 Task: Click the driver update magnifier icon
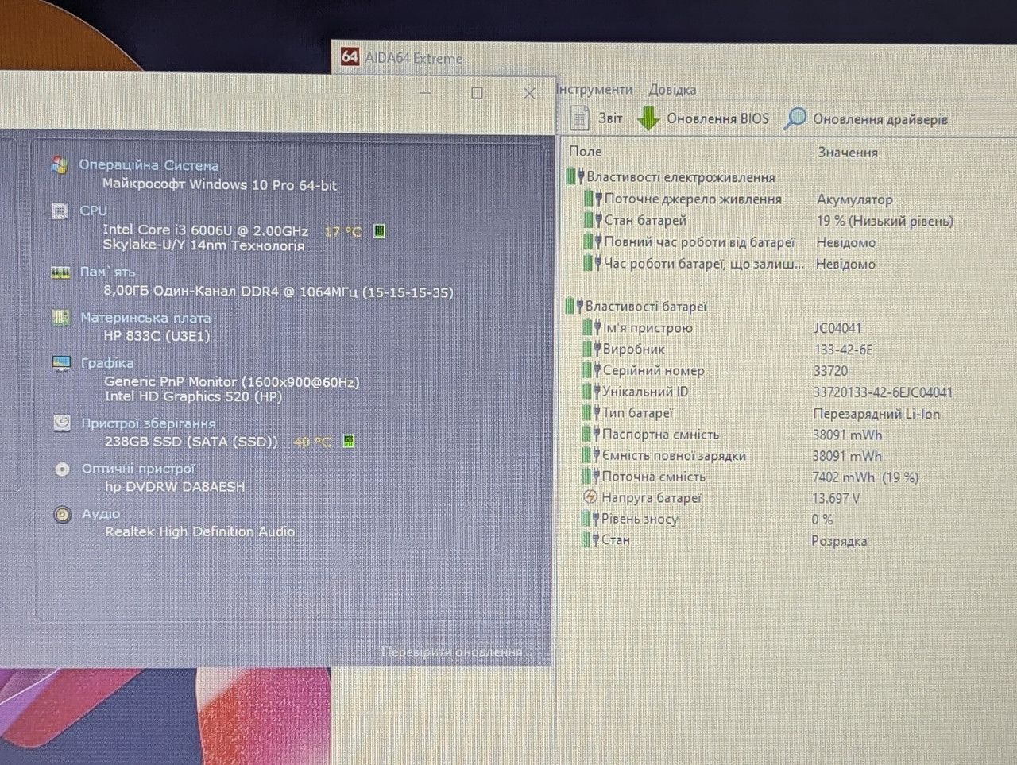(x=795, y=119)
